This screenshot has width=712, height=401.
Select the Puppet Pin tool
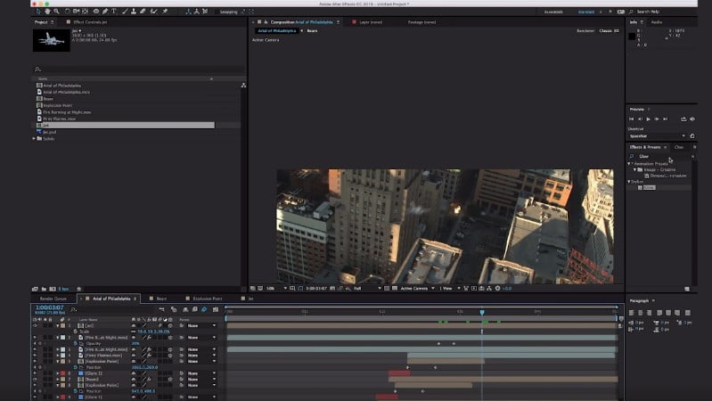(x=165, y=12)
